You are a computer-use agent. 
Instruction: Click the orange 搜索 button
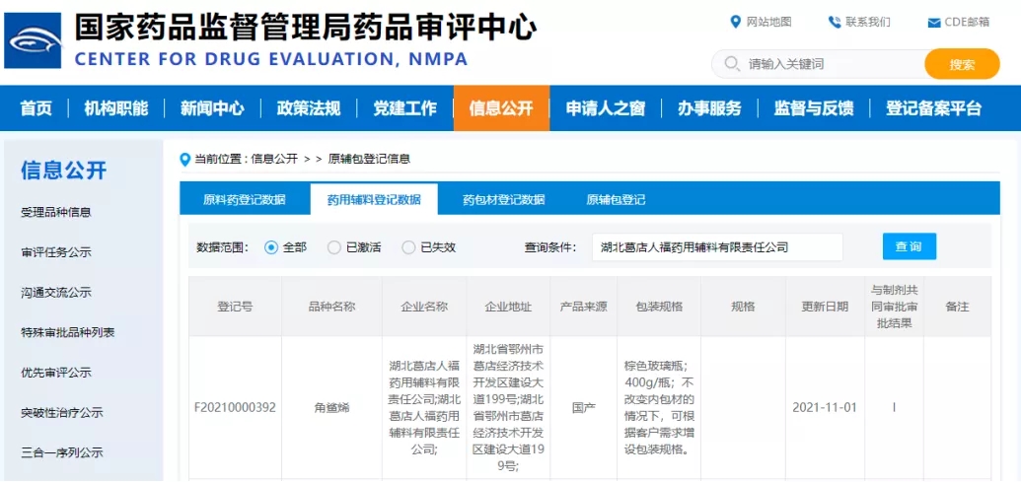962,64
